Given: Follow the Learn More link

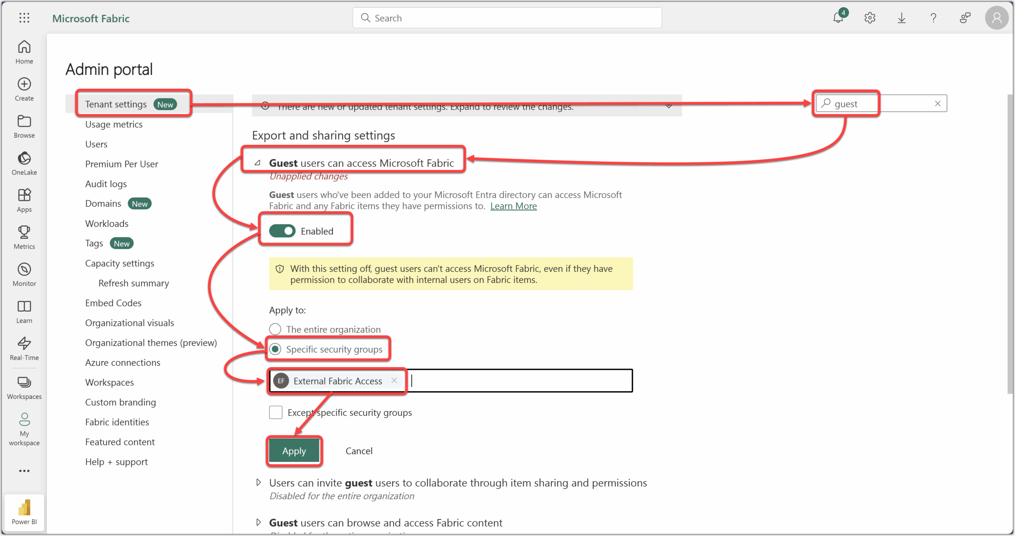Looking at the screenshot, I should (x=513, y=206).
